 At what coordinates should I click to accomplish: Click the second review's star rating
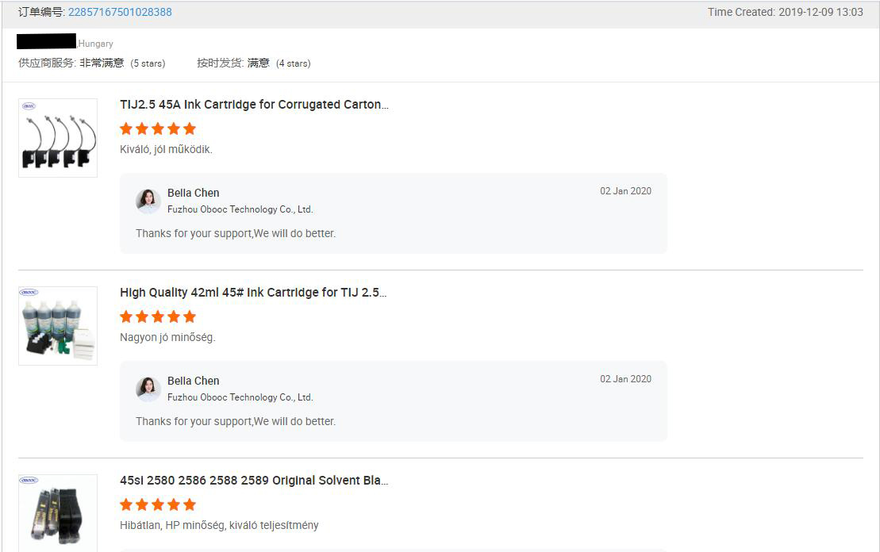pos(158,316)
